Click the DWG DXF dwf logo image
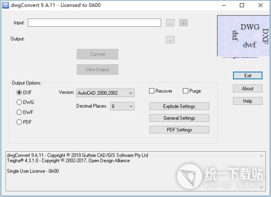The height and width of the screenshot is (197, 271). 244,36
